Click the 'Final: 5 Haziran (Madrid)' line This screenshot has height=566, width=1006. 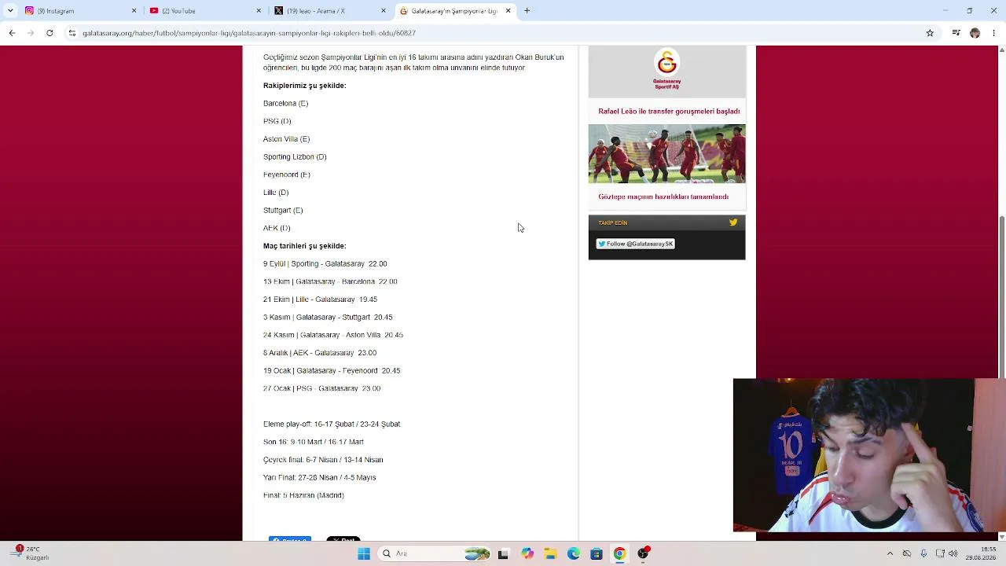303,495
